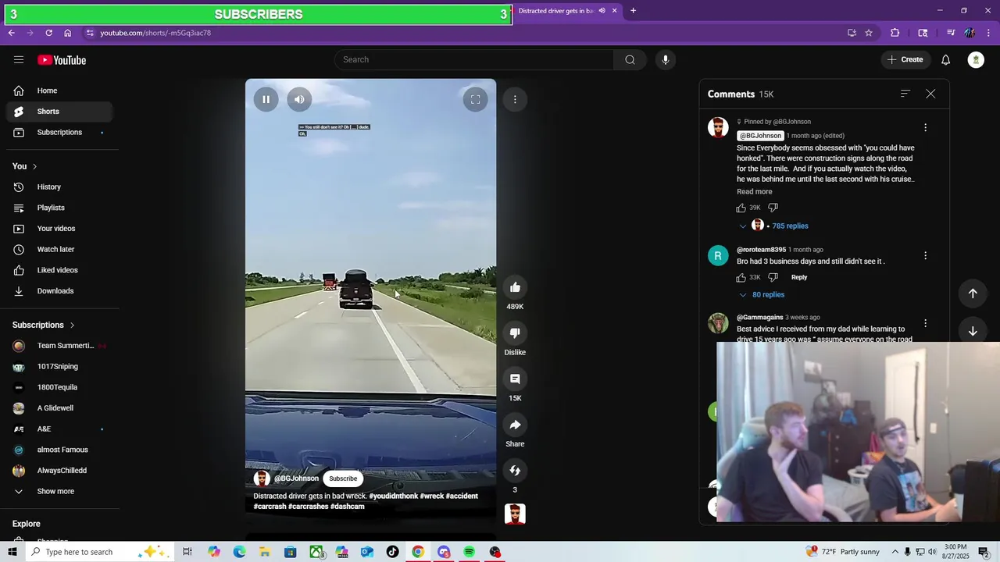Open the account avatar menu in YouTube
This screenshot has height=562, width=1000.
[976, 59]
